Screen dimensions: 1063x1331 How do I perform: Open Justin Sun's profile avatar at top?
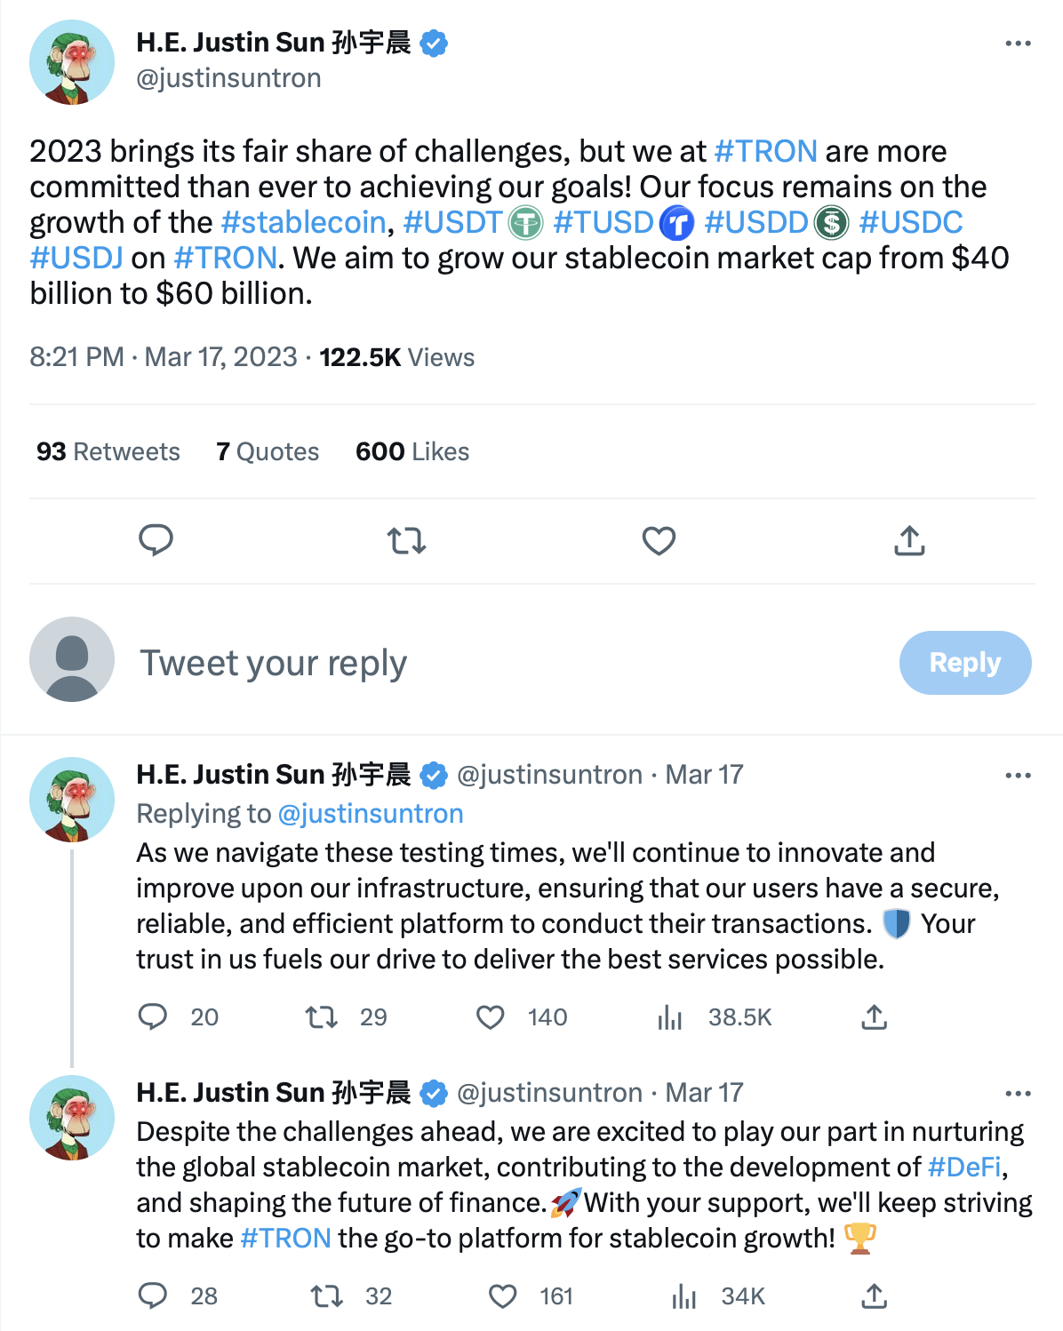click(72, 62)
